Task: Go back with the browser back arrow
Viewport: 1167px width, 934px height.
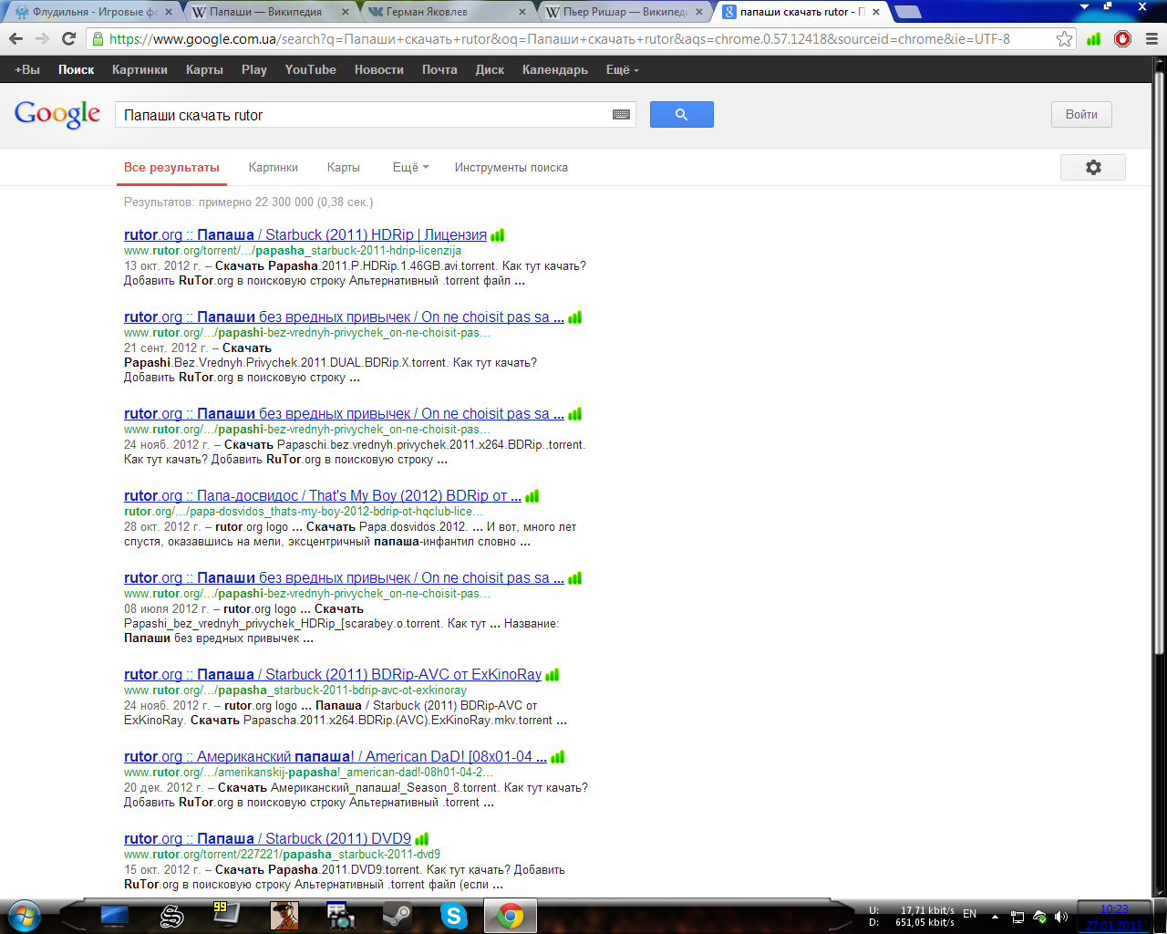Action: click(15, 39)
